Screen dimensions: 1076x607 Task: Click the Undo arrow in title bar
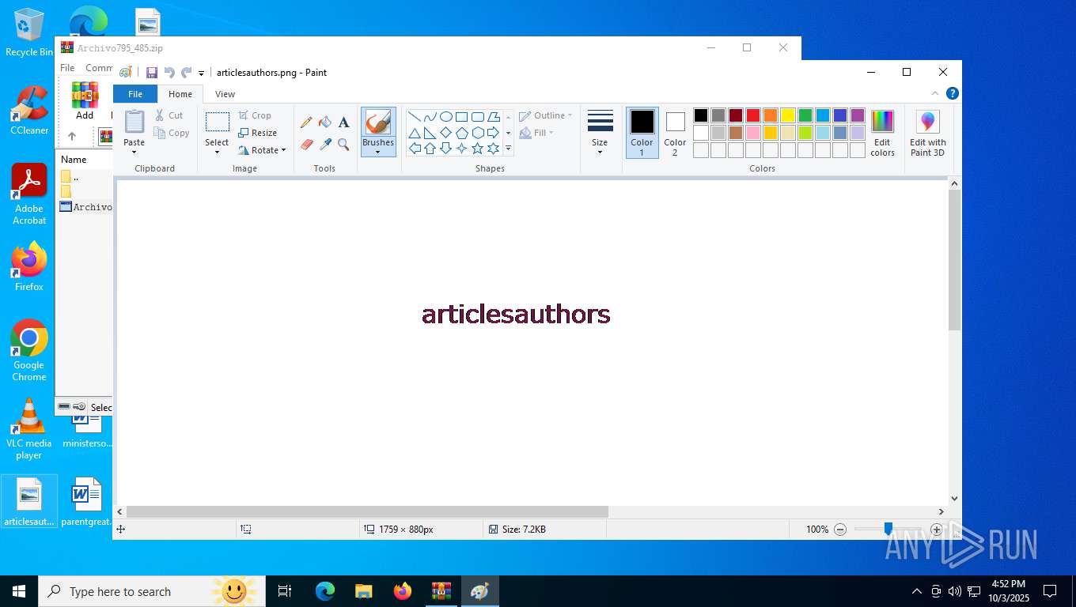[169, 73]
